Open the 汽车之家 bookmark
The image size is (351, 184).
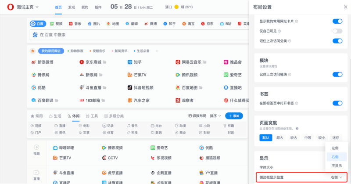(x=139, y=101)
